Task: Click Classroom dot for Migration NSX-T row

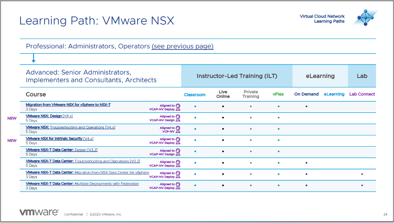Action: (x=195, y=106)
